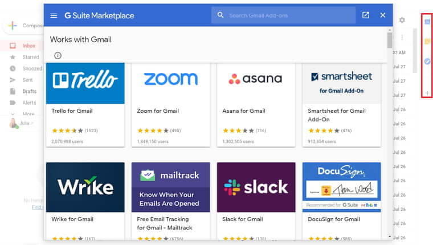This screenshot has height=245, width=433.
Task: Open the DocuSign banner thumbnail
Action: pyautogui.click(x=342, y=187)
